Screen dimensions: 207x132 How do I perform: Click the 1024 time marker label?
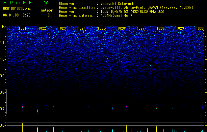click(82, 28)
